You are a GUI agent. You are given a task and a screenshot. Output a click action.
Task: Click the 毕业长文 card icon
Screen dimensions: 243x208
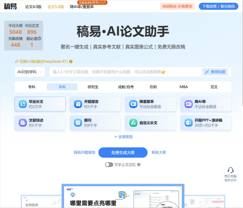pos(23,104)
